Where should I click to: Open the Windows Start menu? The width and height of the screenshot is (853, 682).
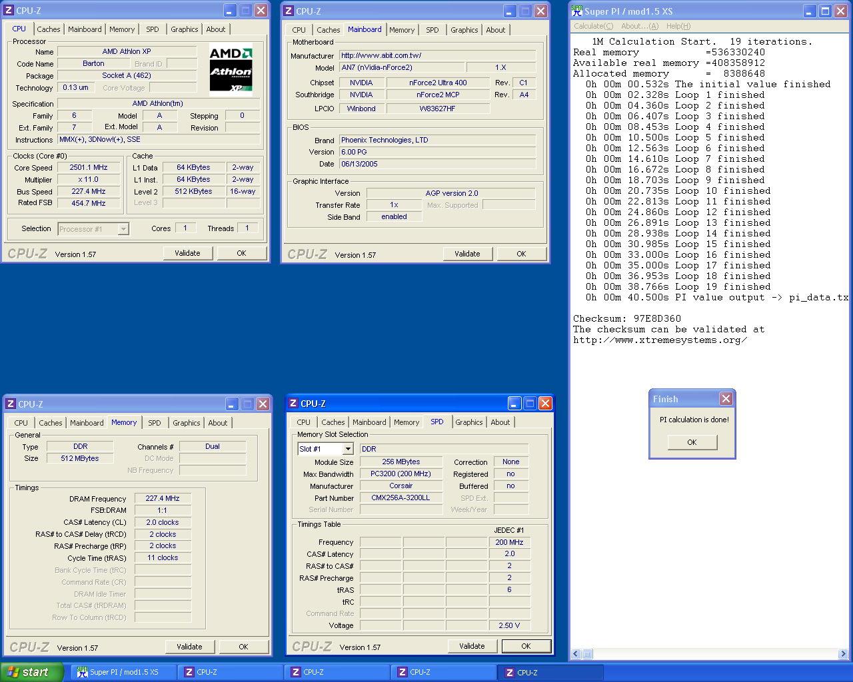[x=31, y=672]
